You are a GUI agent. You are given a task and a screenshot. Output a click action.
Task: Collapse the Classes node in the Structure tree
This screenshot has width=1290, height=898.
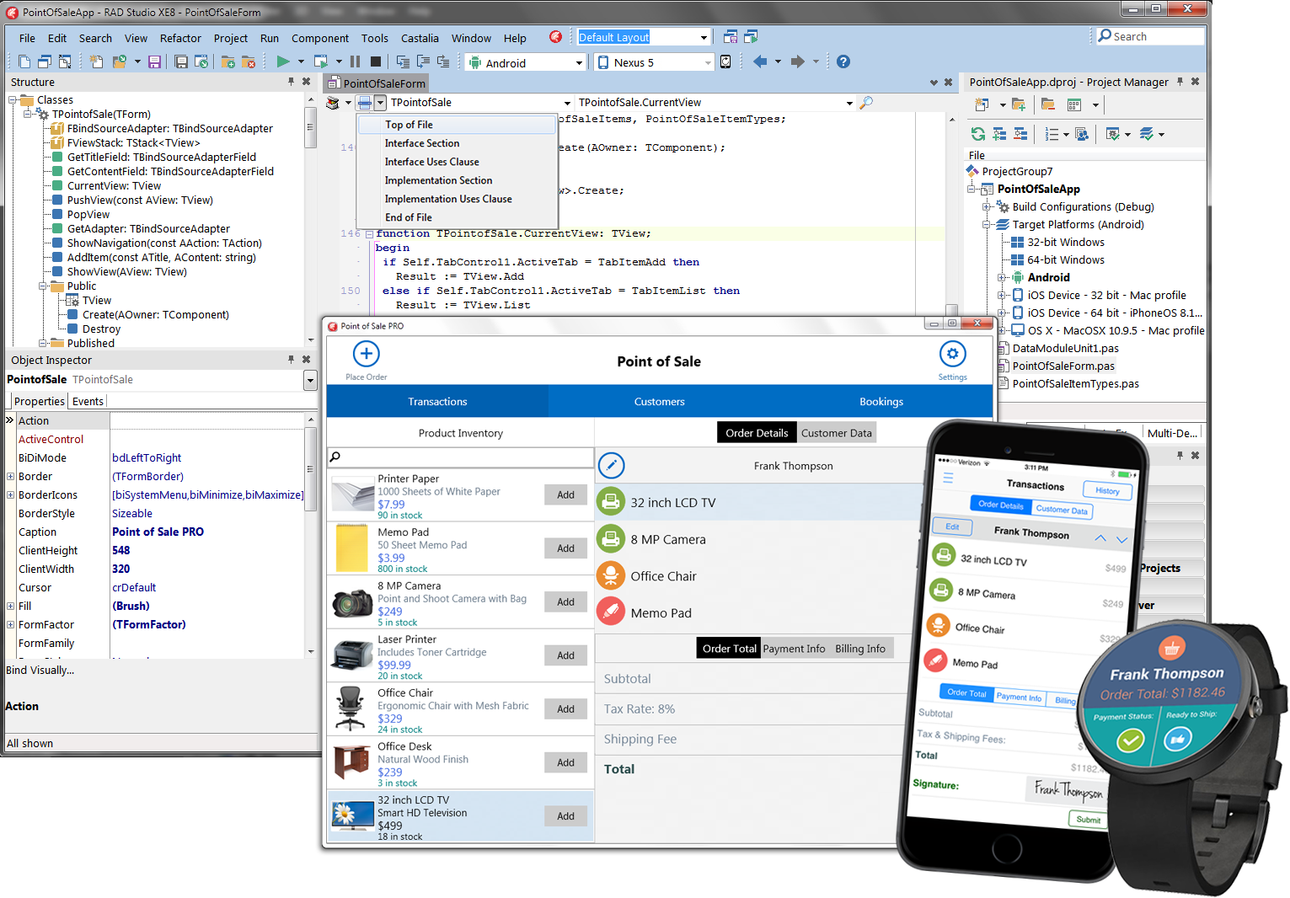(x=13, y=99)
